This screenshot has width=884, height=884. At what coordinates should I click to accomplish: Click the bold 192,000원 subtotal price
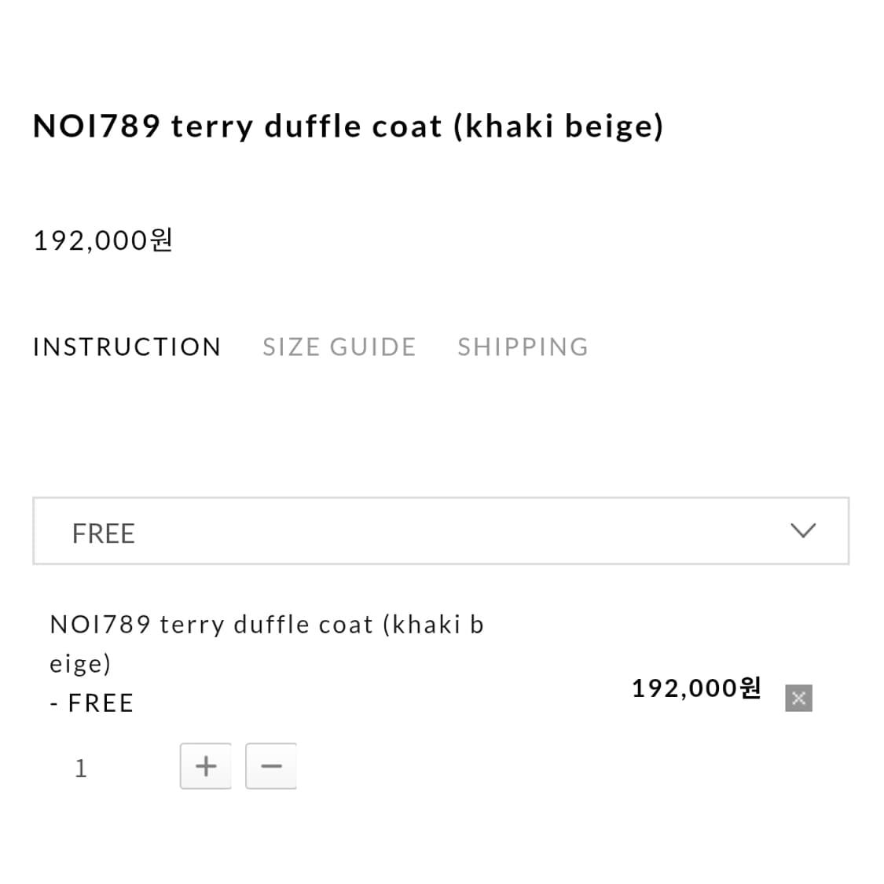click(x=696, y=688)
